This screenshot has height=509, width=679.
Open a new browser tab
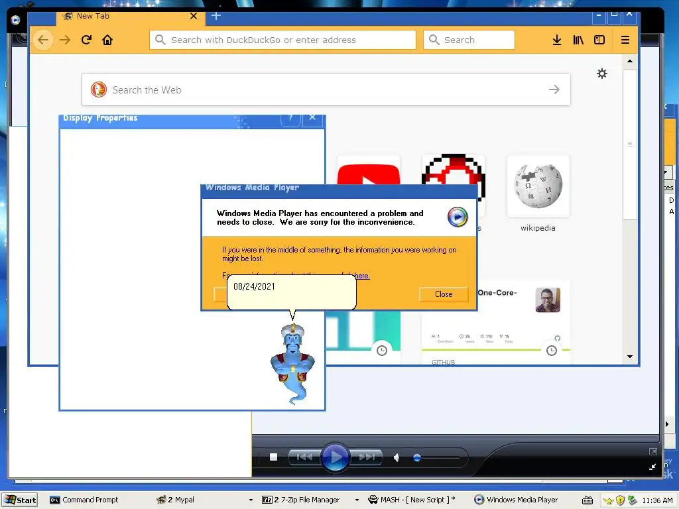coord(216,16)
